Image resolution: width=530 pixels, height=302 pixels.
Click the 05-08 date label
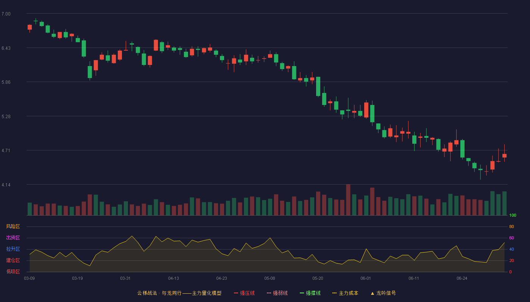[270, 278]
